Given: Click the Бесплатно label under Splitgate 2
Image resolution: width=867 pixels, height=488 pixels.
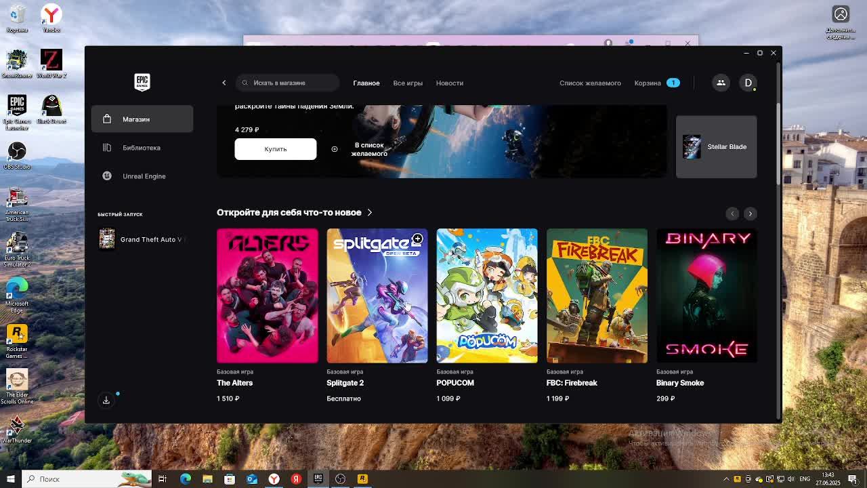Looking at the screenshot, I should (x=343, y=399).
